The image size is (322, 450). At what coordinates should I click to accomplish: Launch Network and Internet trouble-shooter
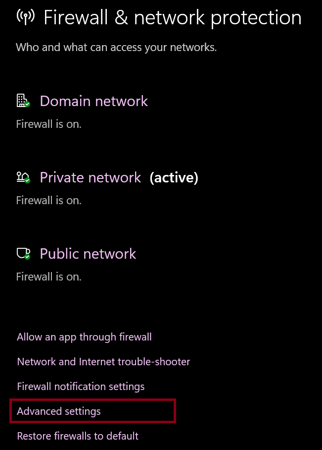(x=103, y=362)
